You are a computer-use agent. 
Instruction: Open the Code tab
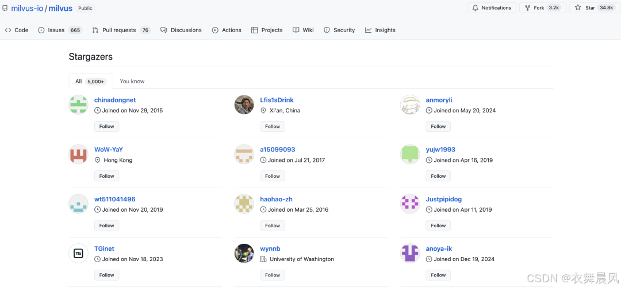[17, 30]
